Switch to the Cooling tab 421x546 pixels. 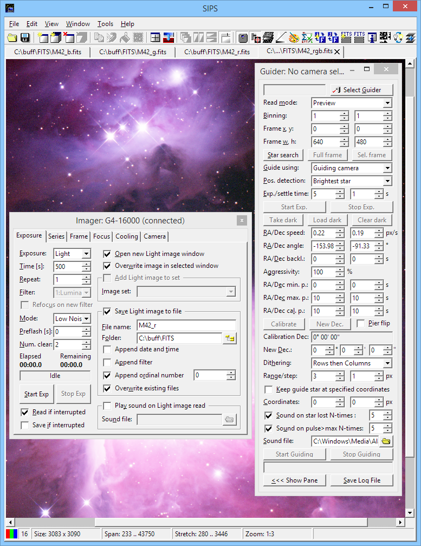[127, 236]
